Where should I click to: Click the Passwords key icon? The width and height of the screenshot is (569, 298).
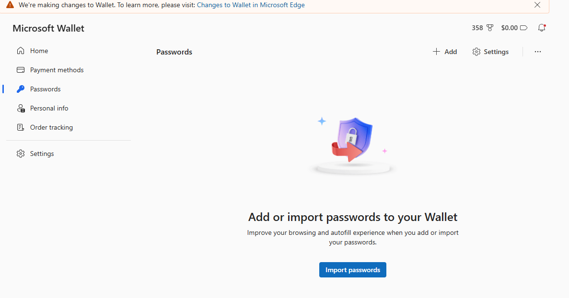tap(21, 88)
